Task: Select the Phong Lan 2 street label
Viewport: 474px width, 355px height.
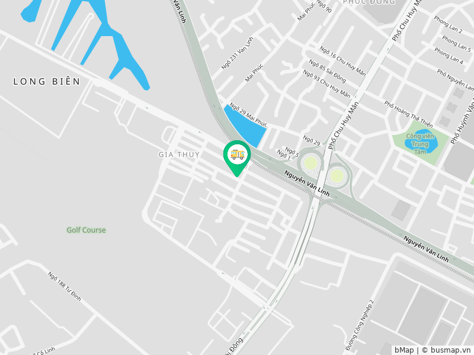Action: [x=448, y=24]
